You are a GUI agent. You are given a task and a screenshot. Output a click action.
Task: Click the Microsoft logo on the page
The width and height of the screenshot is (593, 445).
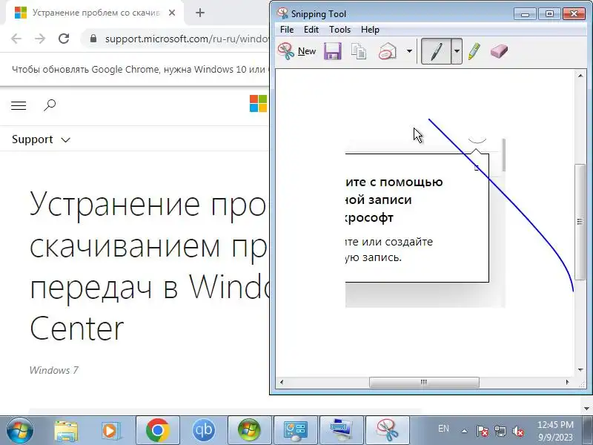point(258,103)
